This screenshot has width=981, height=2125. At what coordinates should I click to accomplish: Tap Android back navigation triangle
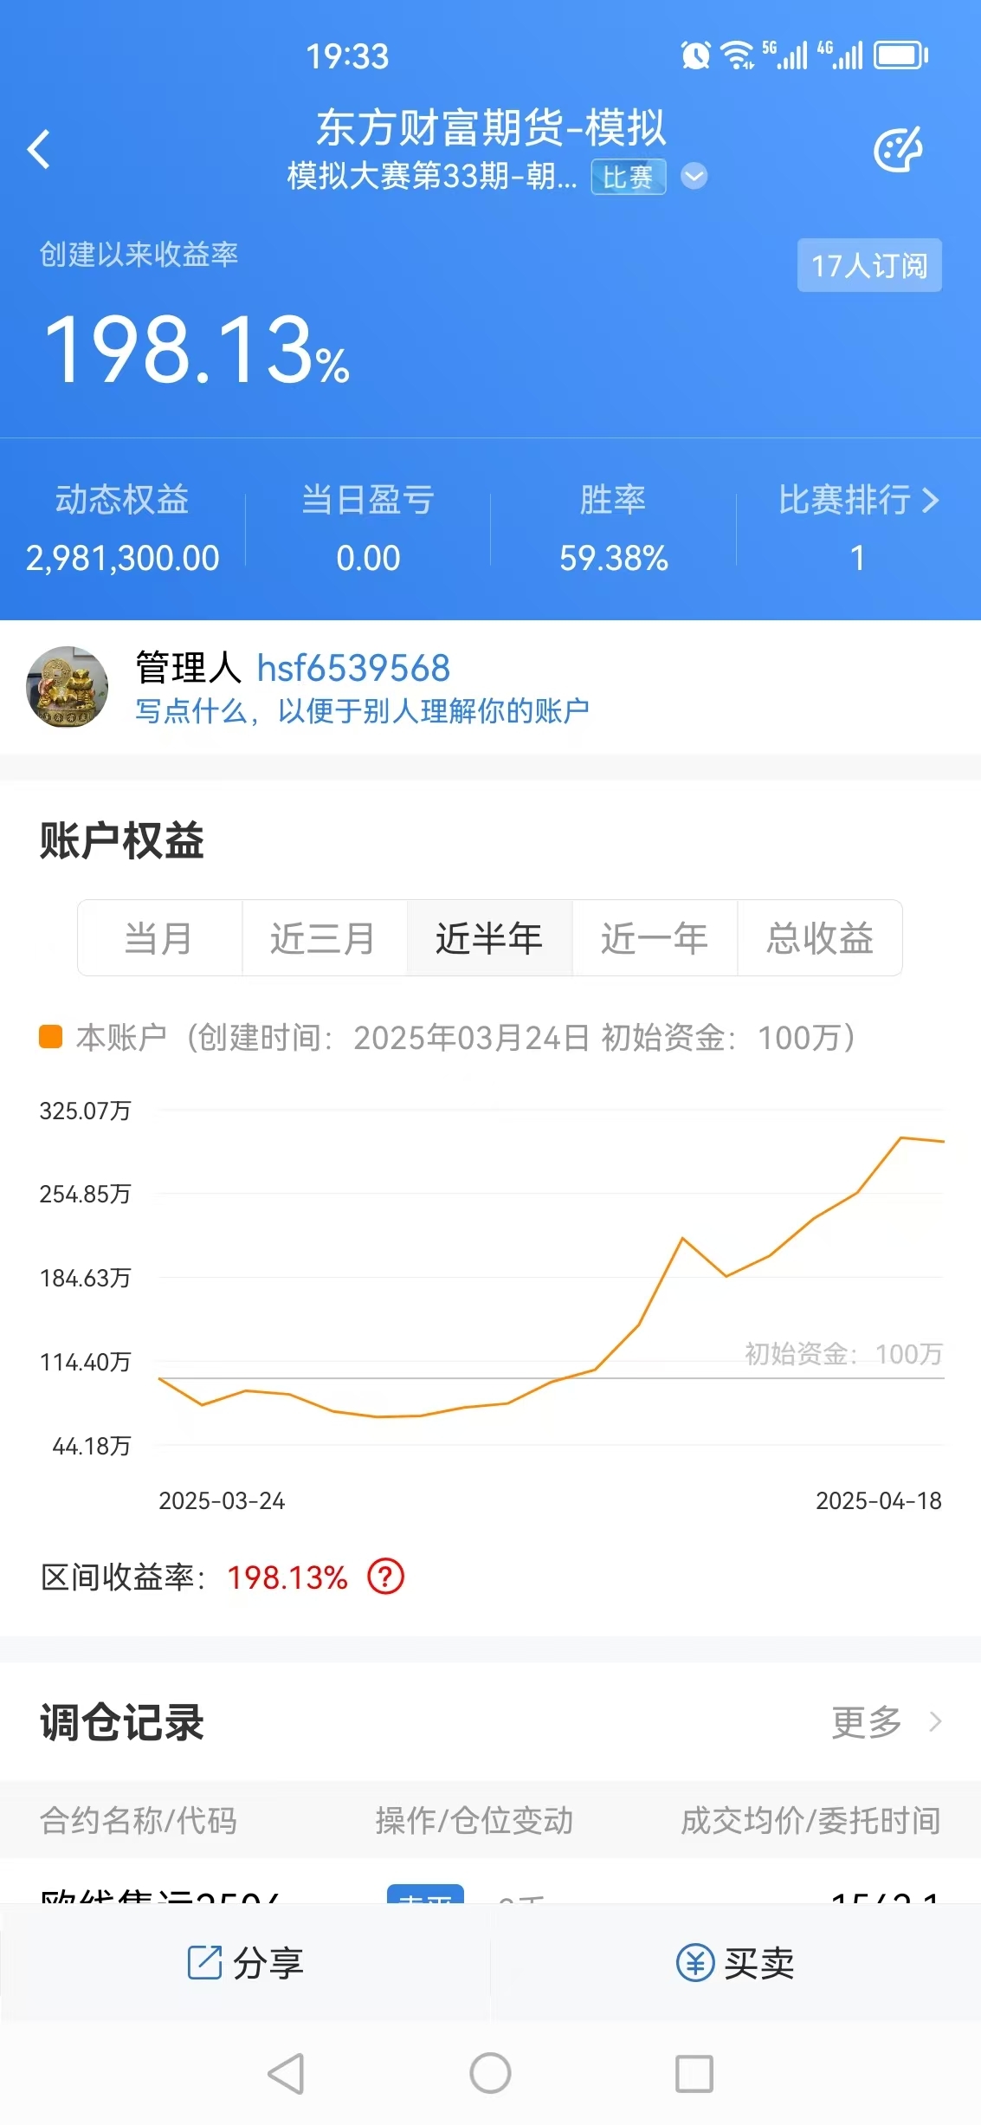pos(286,2074)
